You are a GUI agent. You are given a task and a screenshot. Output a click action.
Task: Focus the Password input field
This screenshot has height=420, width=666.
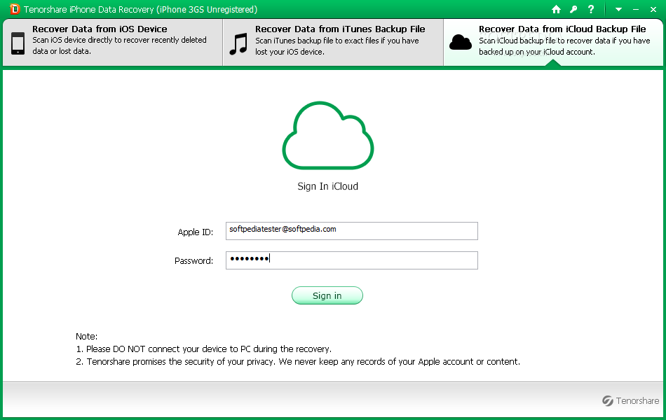[352, 260]
